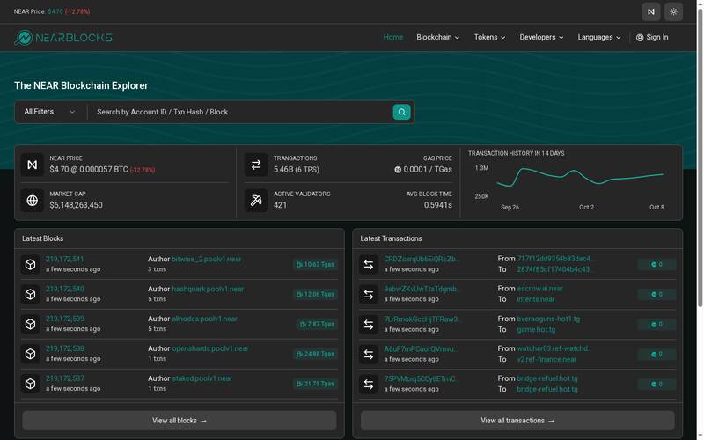Click the Active Validators pickaxe icon
This screenshot has height=440, width=704.
(x=256, y=201)
